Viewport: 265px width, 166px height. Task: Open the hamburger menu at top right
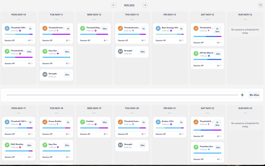click(x=260, y=5)
